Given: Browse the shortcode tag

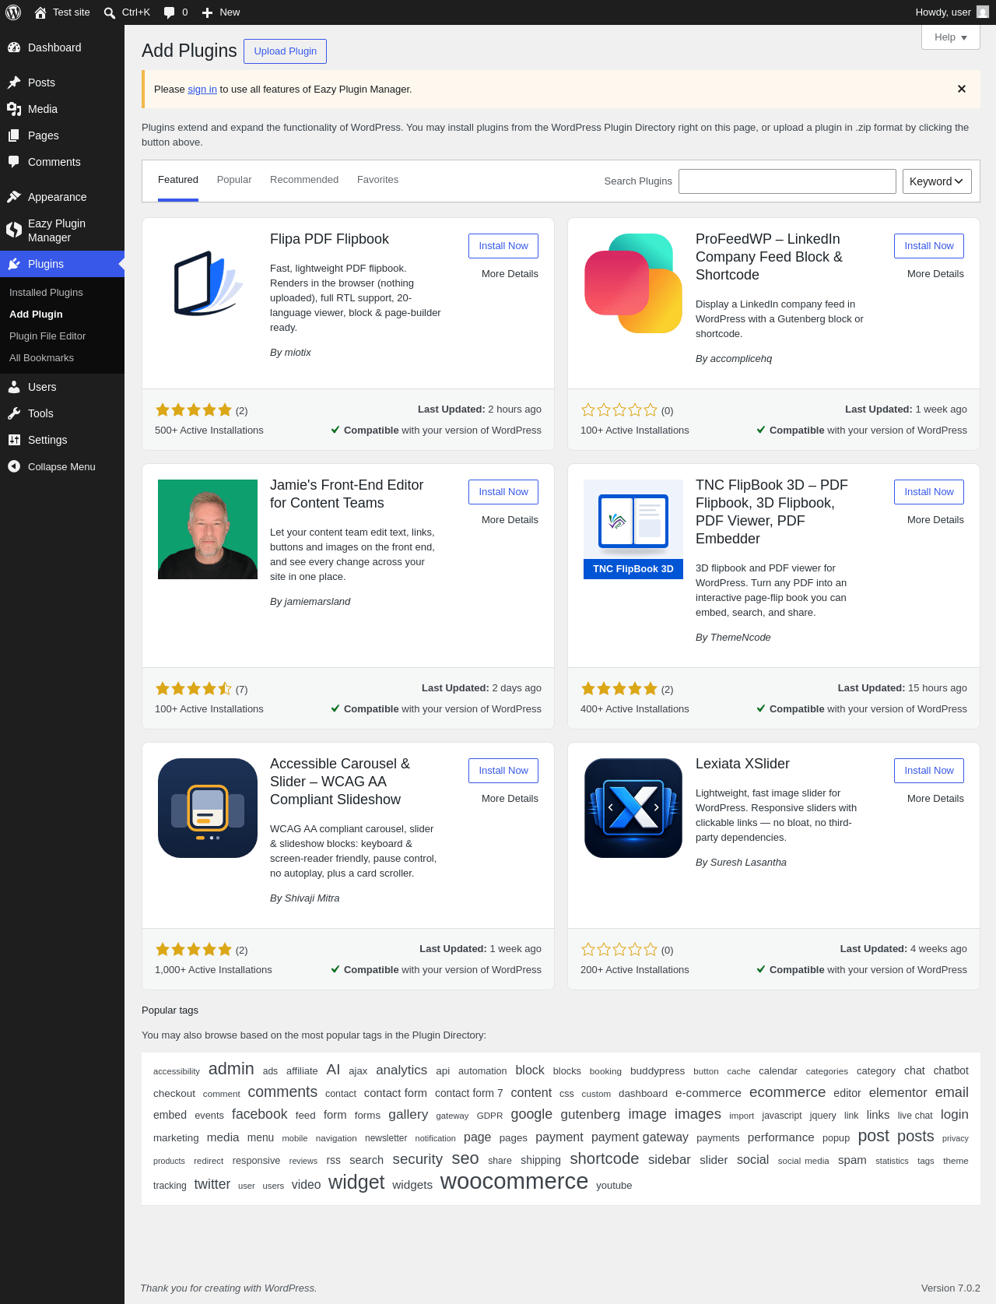Looking at the screenshot, I should pos(605,1158).
